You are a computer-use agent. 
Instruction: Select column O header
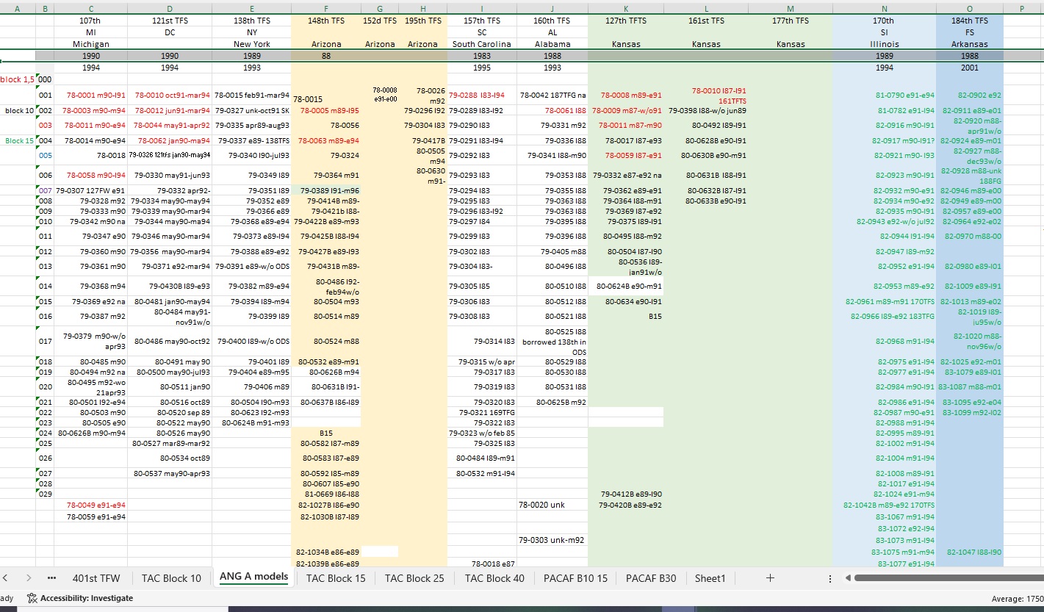point(970,8)
